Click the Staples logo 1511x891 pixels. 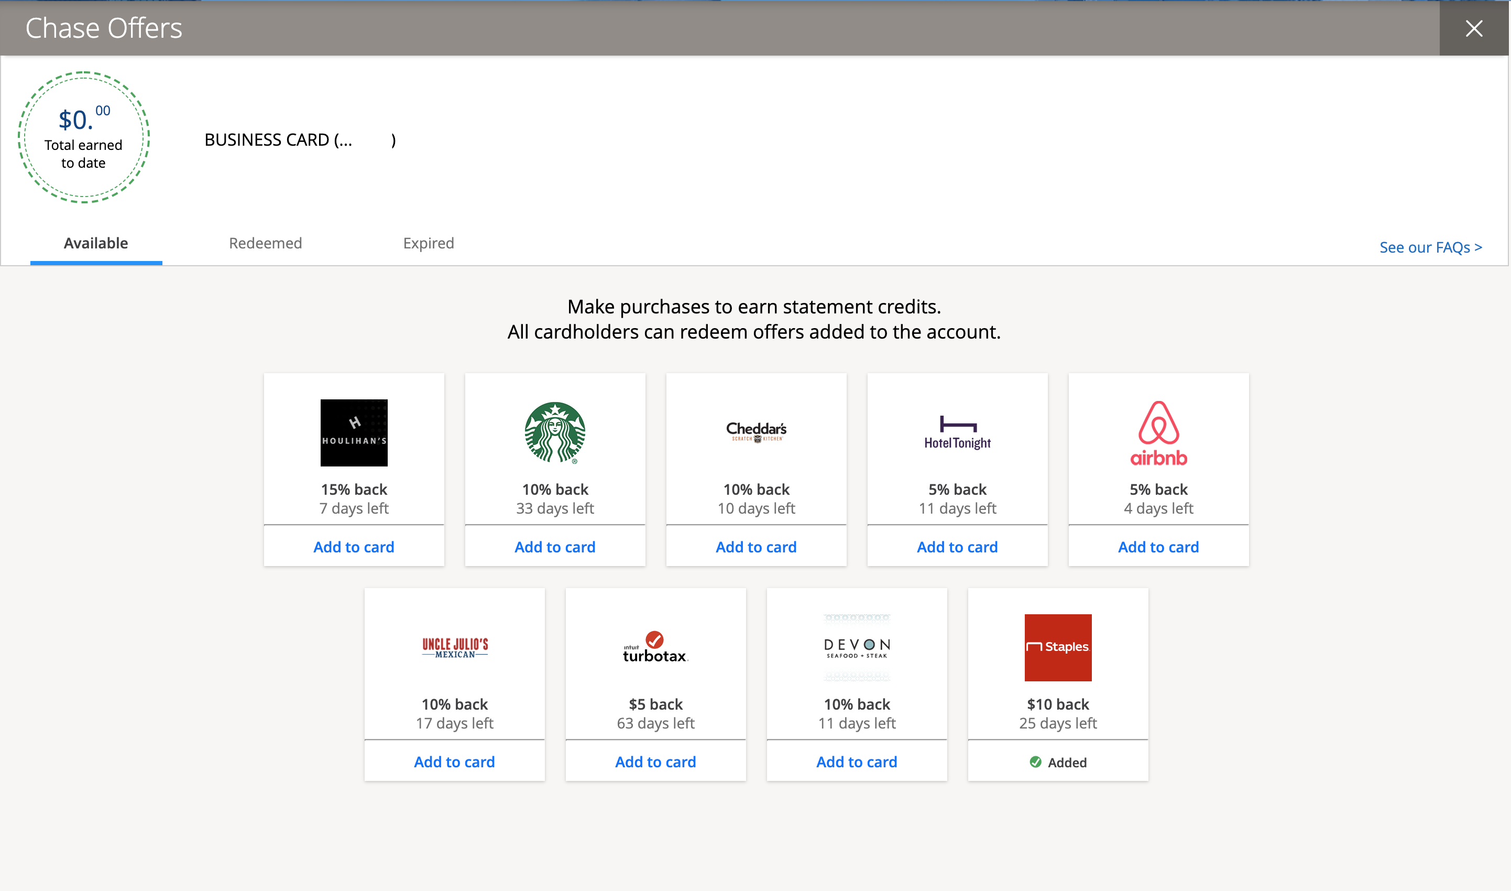[x=1058, y=648]
